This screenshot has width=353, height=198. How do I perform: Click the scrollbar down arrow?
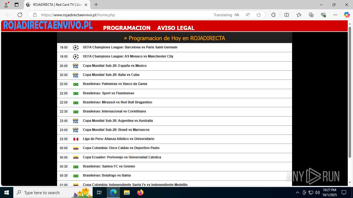[350, 182]
